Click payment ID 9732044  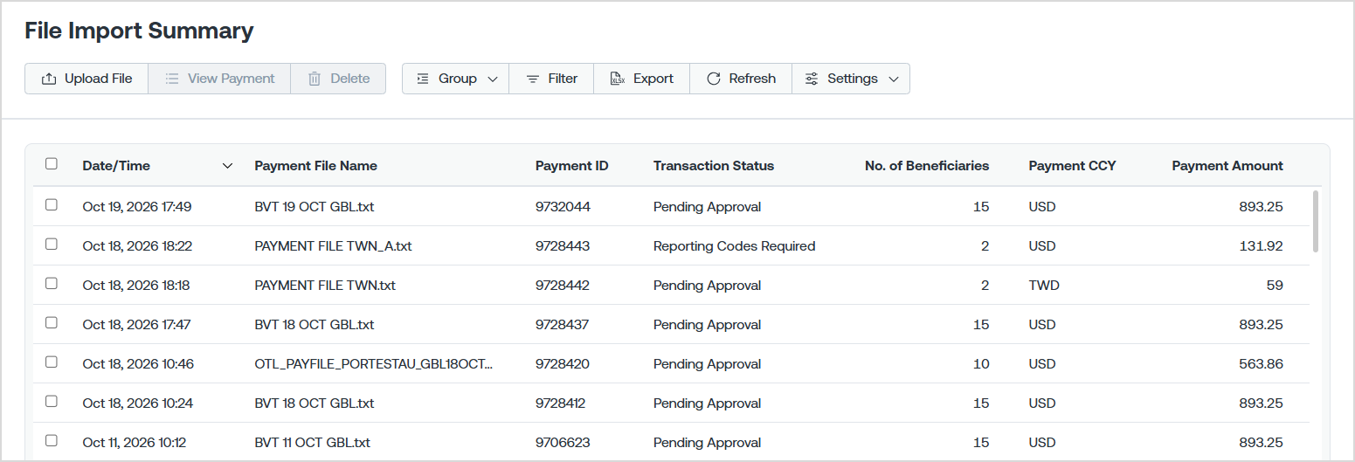click(563, 207)
